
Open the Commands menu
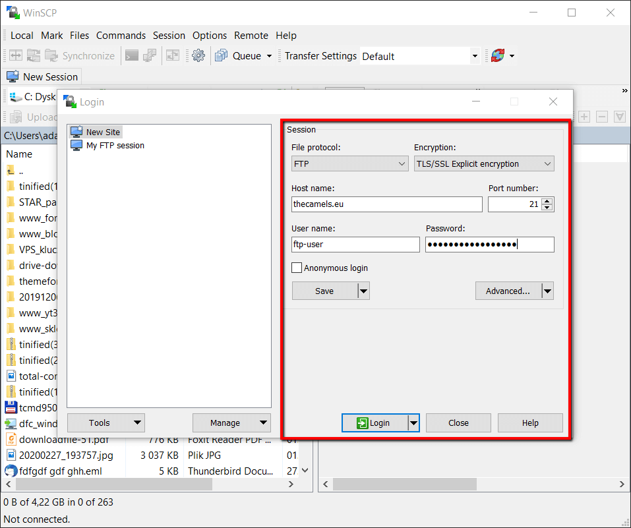[121, 36]
